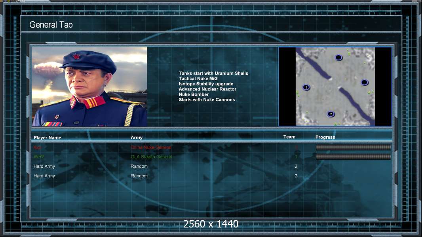Click start position marker 1 on minimap

pyautogui.click(x=306, y=87)
